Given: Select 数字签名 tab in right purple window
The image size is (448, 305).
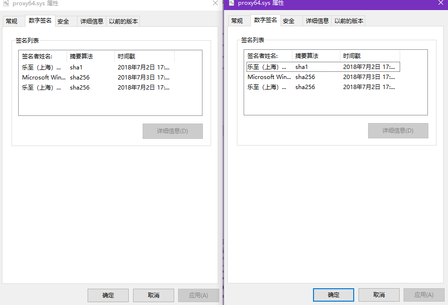Looking at the screenshot, I should pyautogui.click(x=266, y=20).
